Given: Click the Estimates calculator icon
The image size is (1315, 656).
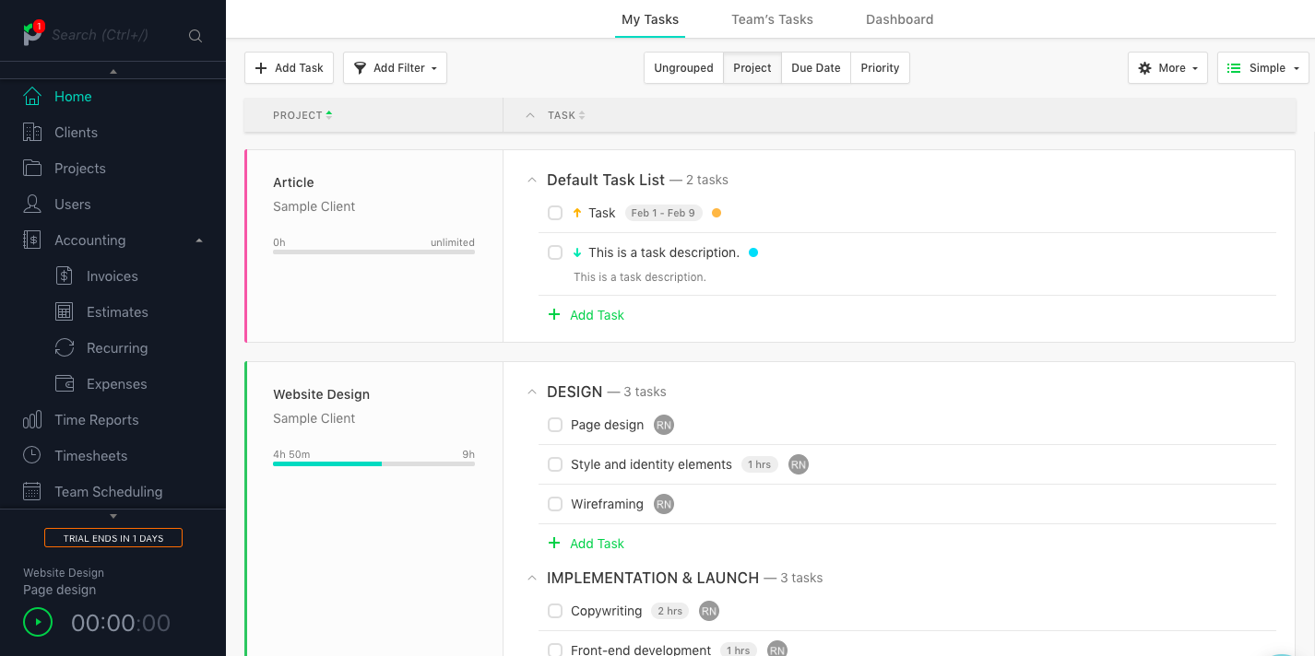Looking at the screenshot, I should [65, 312].
